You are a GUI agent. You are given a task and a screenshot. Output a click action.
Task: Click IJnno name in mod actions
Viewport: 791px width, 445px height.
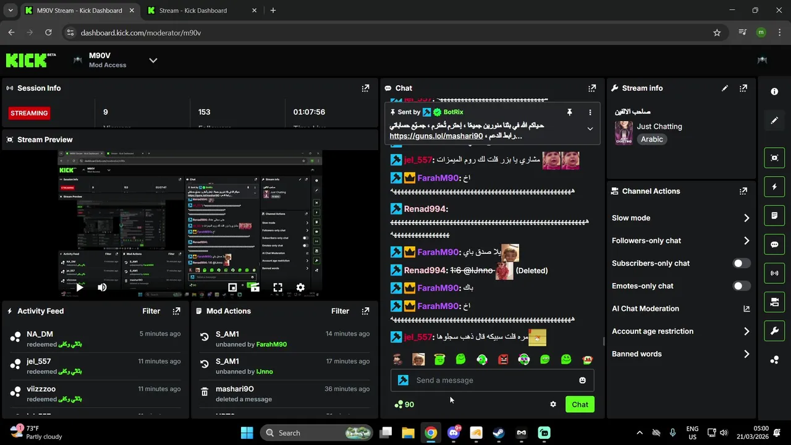point(264,371)
